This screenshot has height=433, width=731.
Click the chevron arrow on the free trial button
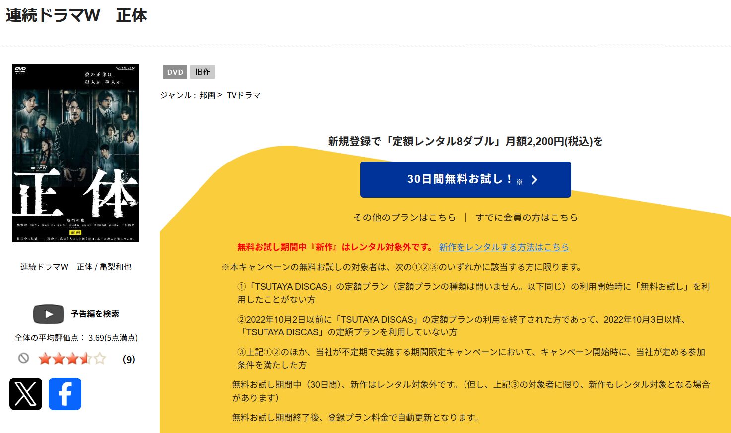tap(534, 180)
